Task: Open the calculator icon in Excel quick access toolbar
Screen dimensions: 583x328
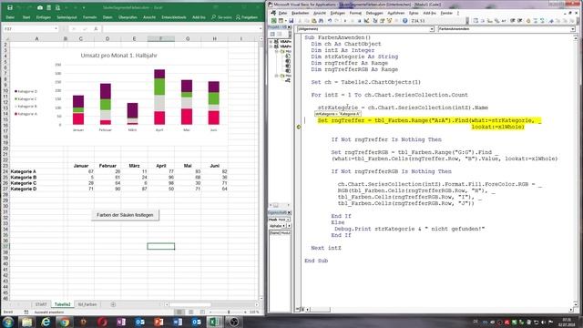Action: tap(48, 7)
